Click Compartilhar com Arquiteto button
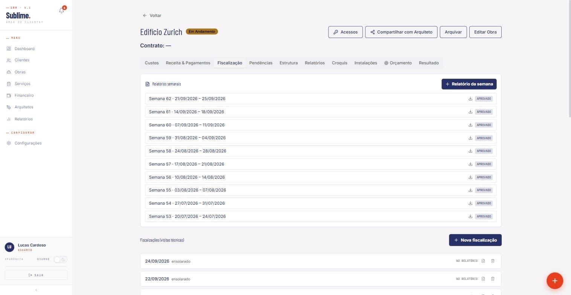 pos(401,32)
